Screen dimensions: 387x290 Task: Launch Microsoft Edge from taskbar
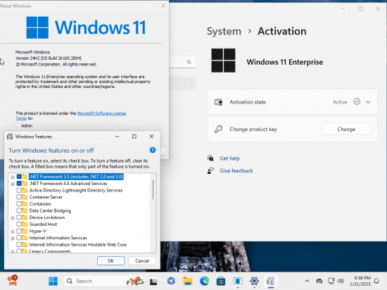click(204, 281)
